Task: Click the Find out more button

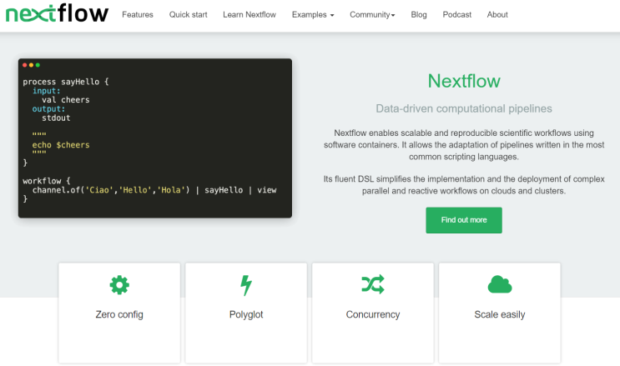Action: (x=464, y=220)
